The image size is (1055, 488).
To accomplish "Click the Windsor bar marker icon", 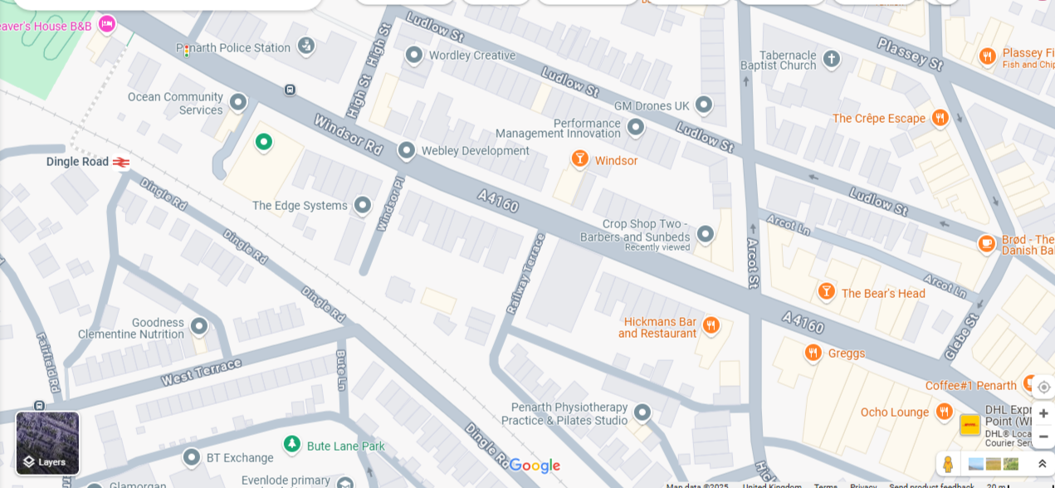I will [x=580, y=158].
